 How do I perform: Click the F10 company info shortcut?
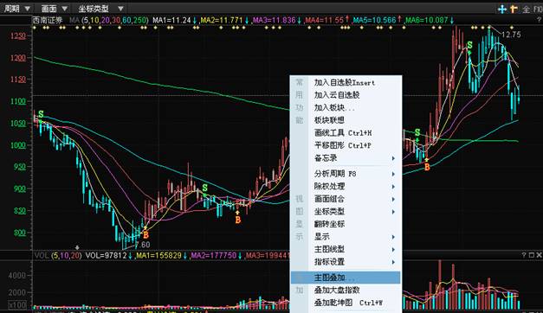pos(538,9)
